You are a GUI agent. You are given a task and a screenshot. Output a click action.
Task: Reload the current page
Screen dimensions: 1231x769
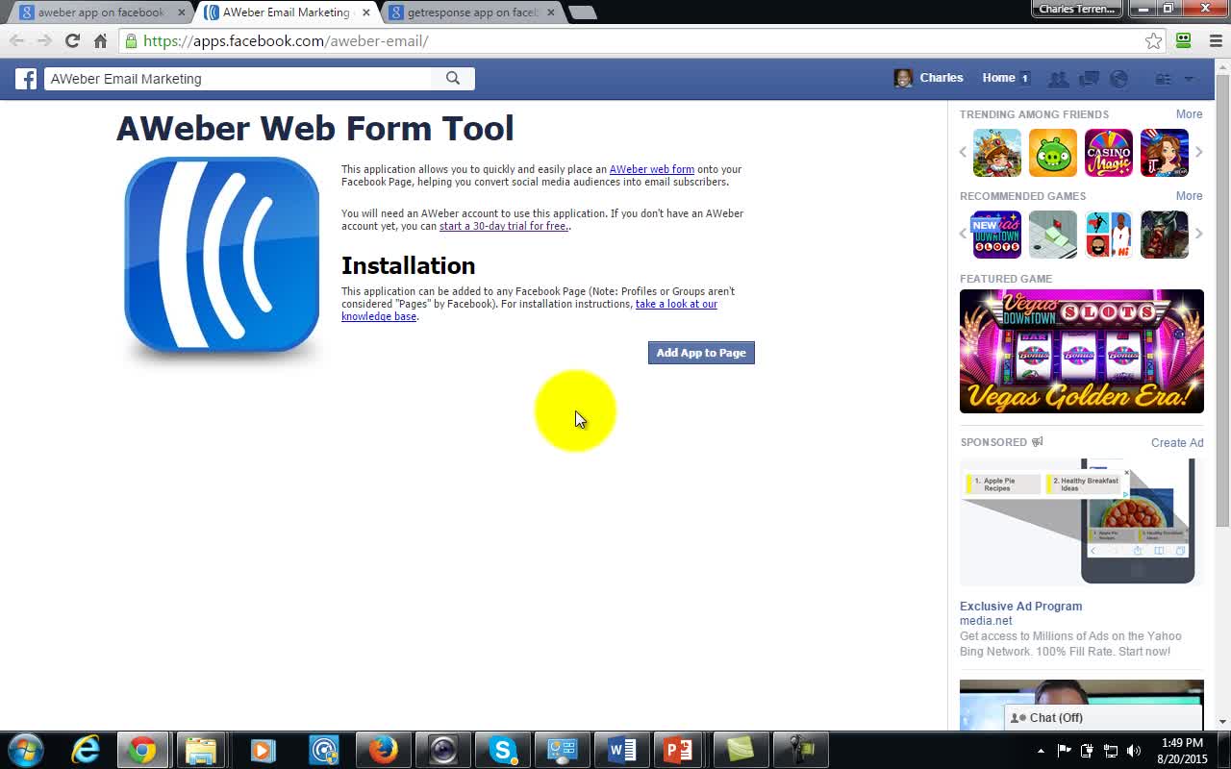(x=72, y=40)
